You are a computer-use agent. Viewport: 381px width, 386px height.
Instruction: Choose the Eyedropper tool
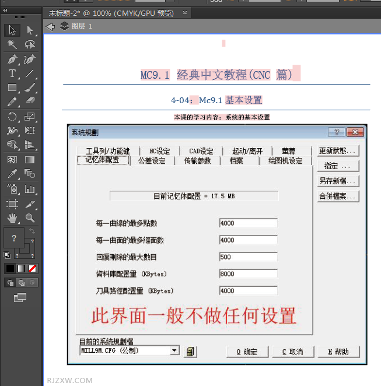point(12,174)
